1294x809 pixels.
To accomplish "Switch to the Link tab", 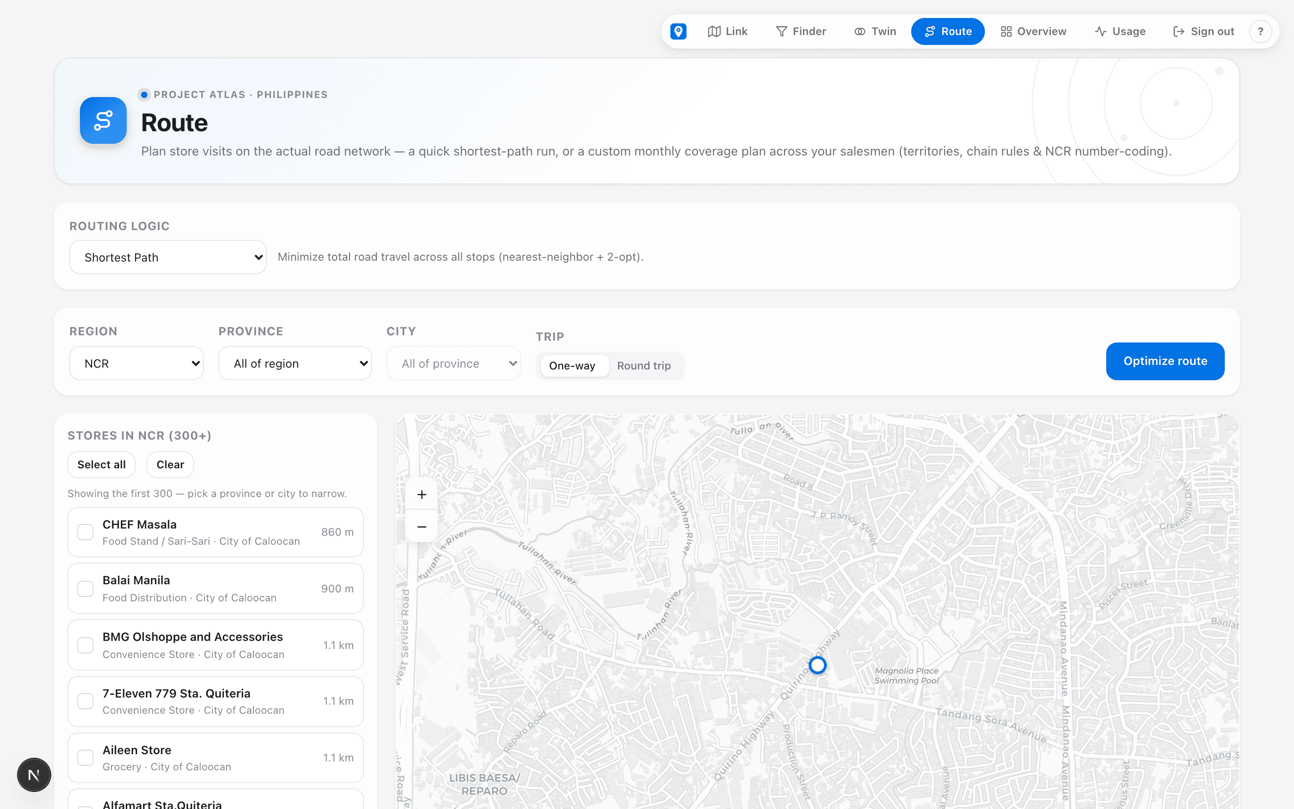I will coord(727,31).
